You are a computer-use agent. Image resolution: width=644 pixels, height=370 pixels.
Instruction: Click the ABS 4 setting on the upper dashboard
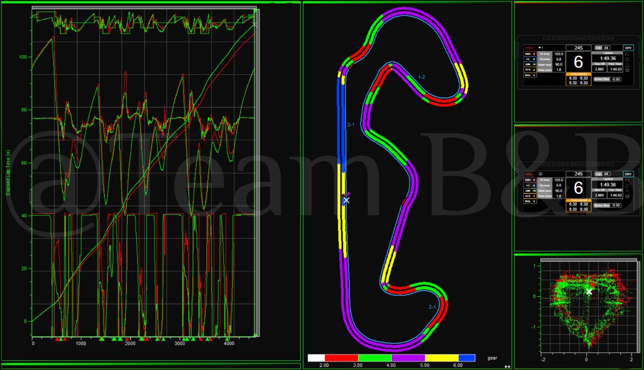point(530,54)
